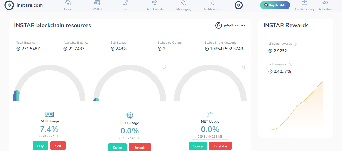This screenshot has height=151, width=342.
Task: Click the Est. Rewards info icon
Action: tap(290, 65)
